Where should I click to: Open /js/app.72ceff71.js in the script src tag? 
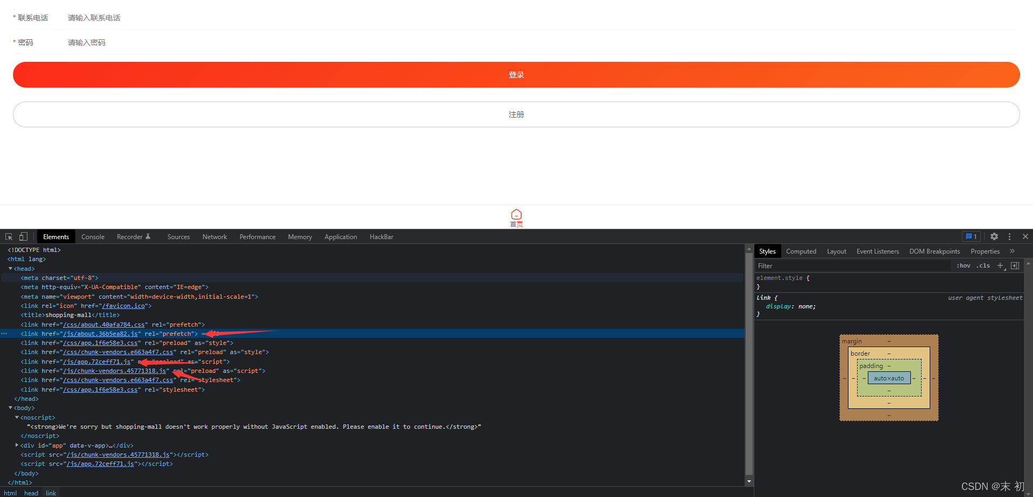tap(100, 464)
